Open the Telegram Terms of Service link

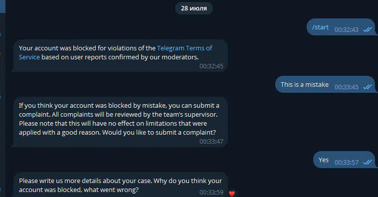tap(185, 48)
